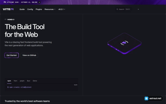Expand the Resources dropdown menu
This screenshot has width=166, height=104.
pos(50,9)
